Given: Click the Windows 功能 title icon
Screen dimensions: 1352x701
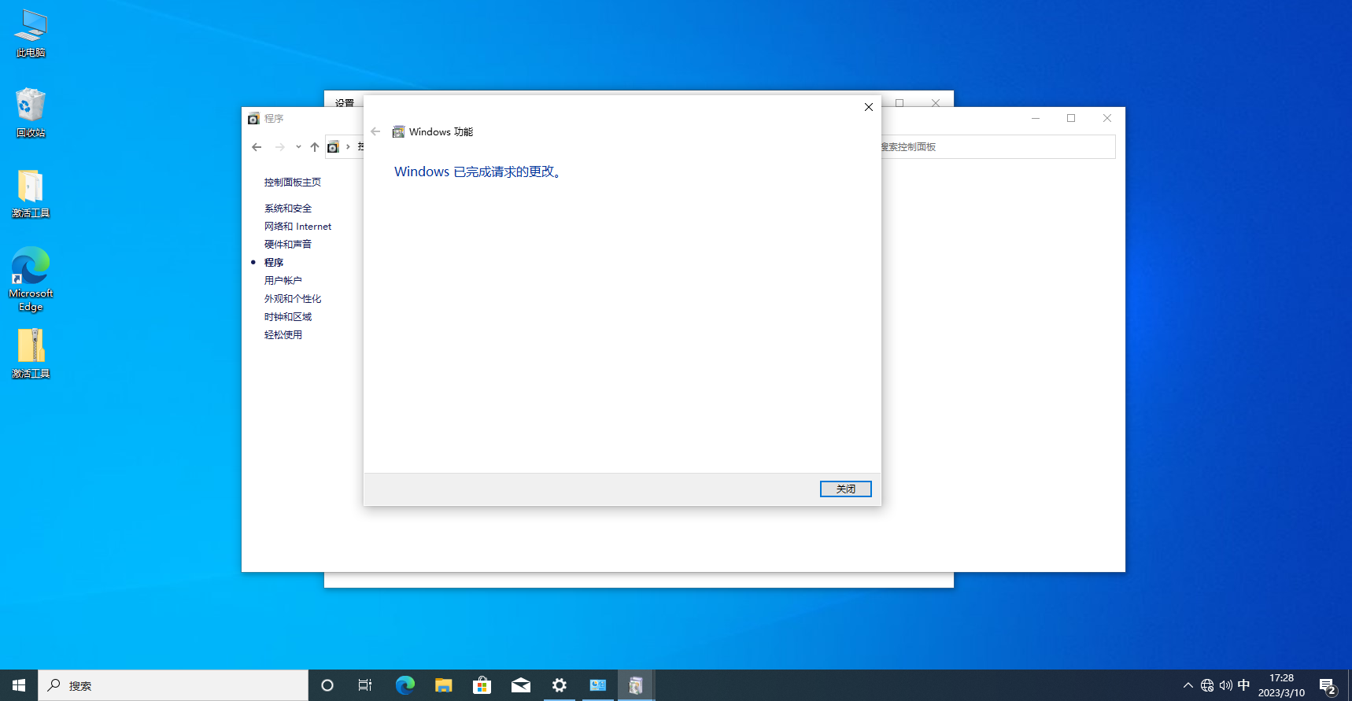Looking at the screenshot, I should click(398, 131).
